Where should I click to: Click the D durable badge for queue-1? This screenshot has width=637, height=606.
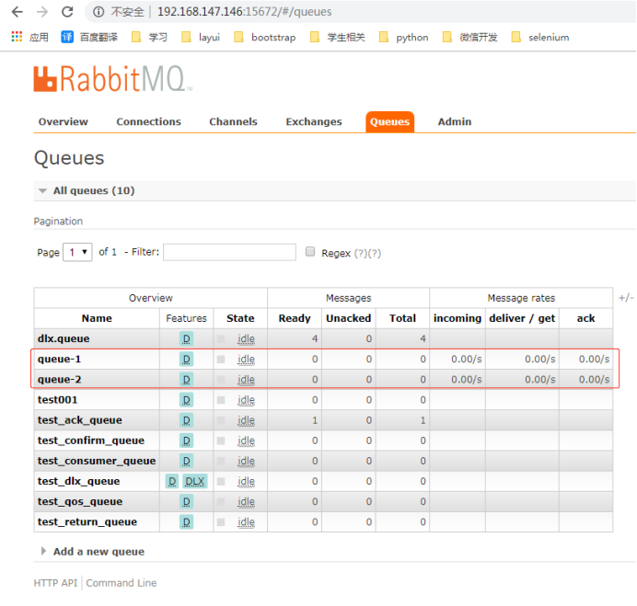tap(187, 360)
